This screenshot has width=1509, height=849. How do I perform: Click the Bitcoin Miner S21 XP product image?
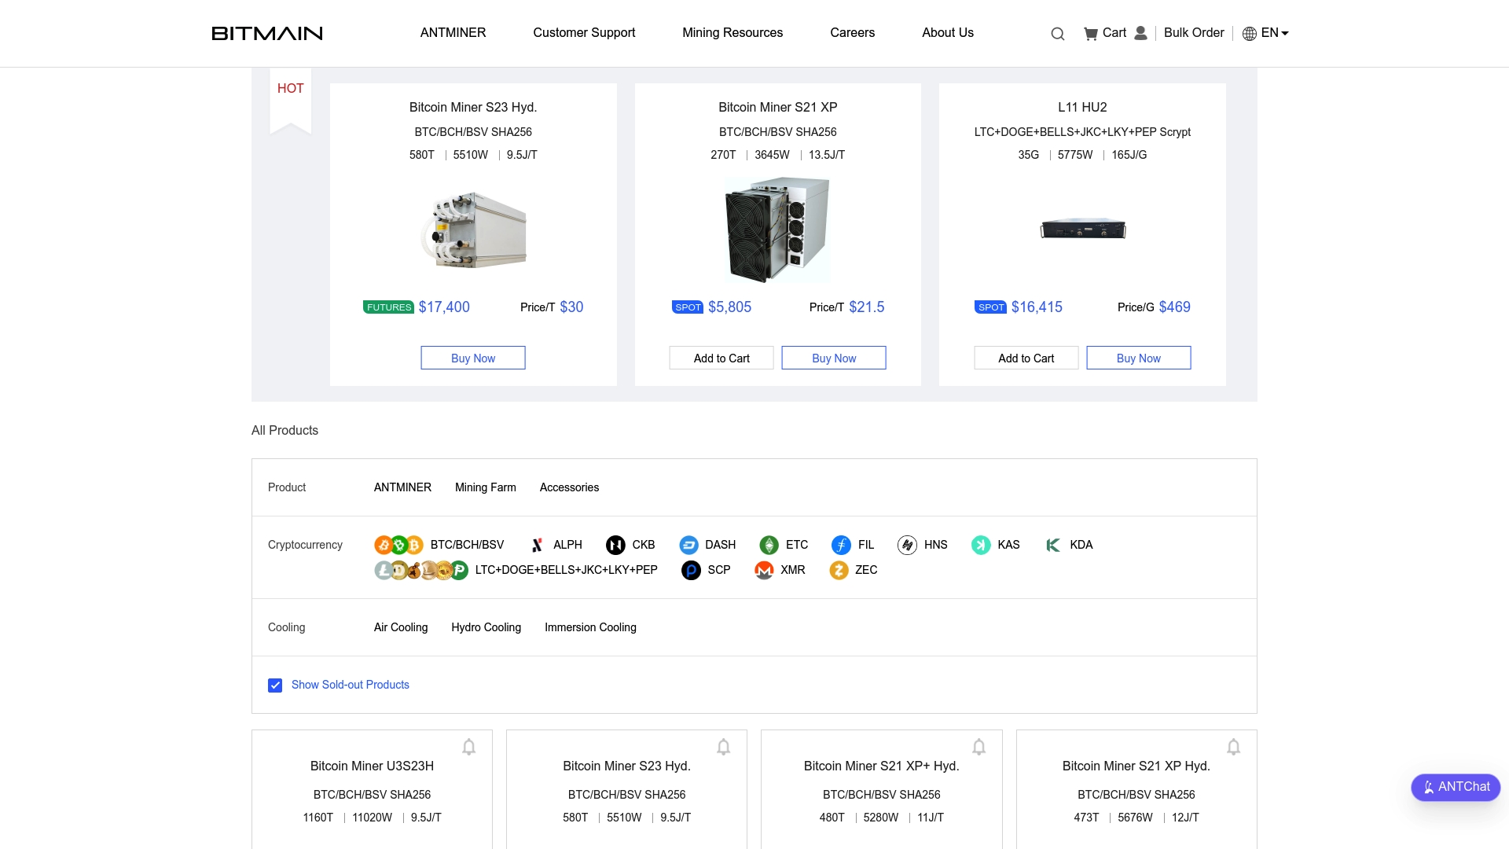[x=777, y=229]
